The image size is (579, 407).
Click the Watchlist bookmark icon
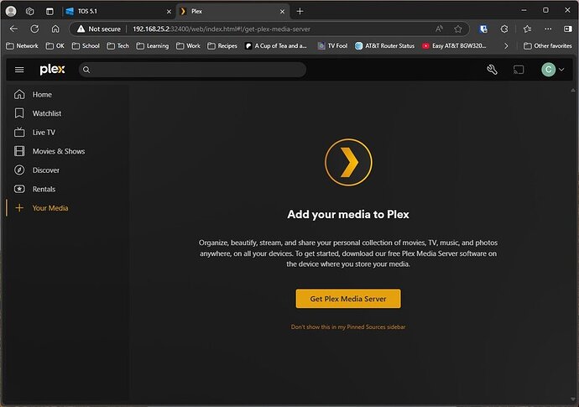19,113
